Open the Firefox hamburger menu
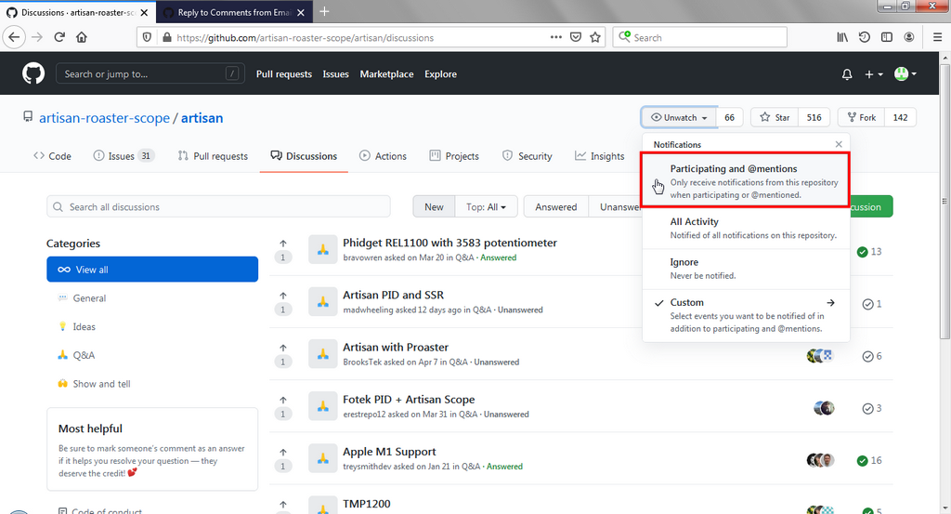The height and width of the screenshot is (514, 951). (937, 37)
